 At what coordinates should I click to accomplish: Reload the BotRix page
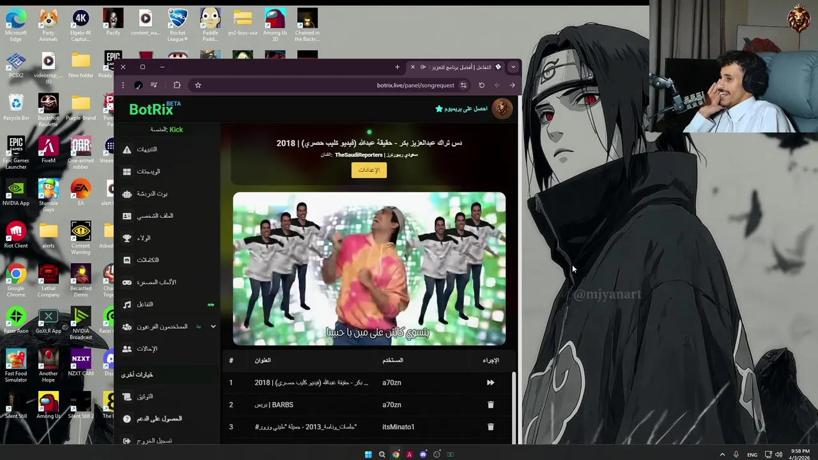pos(482,85)
